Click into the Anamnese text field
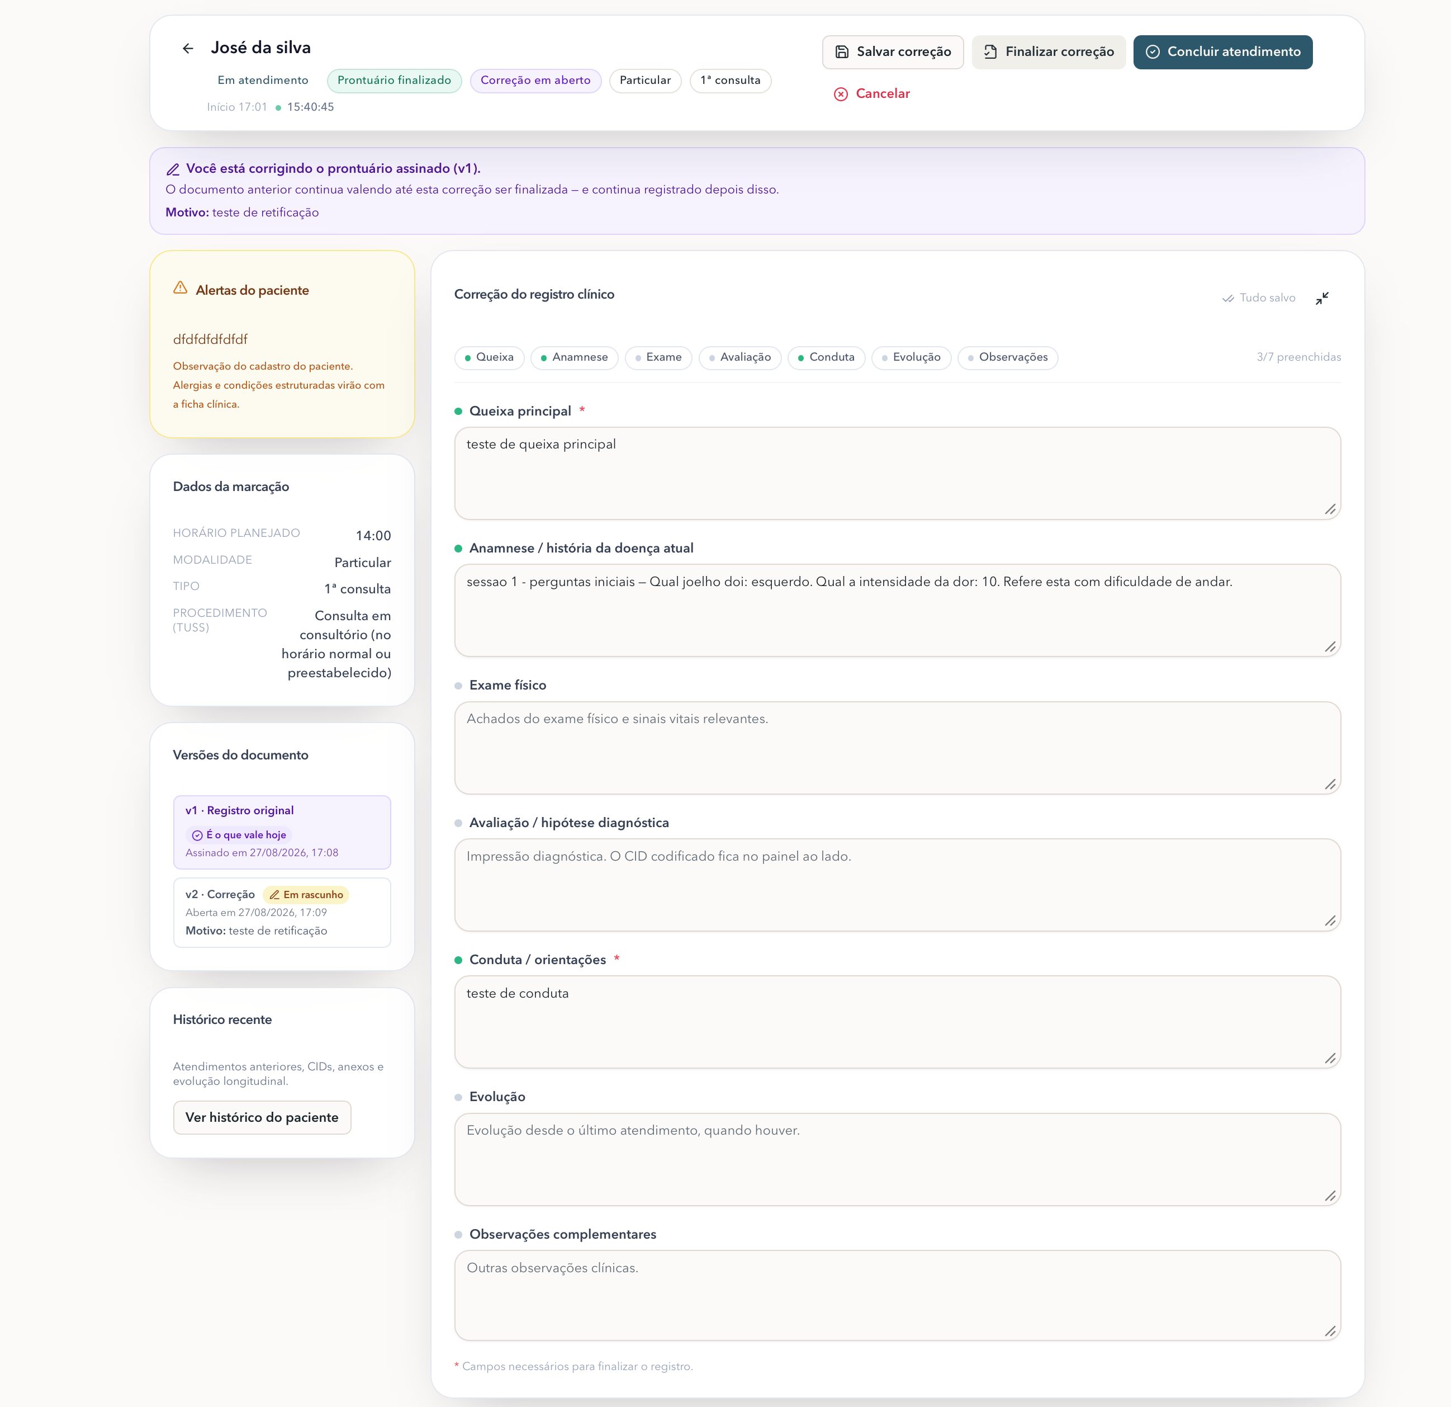The height and width of the screenshot is (1407, 1451). coord(897,611)
